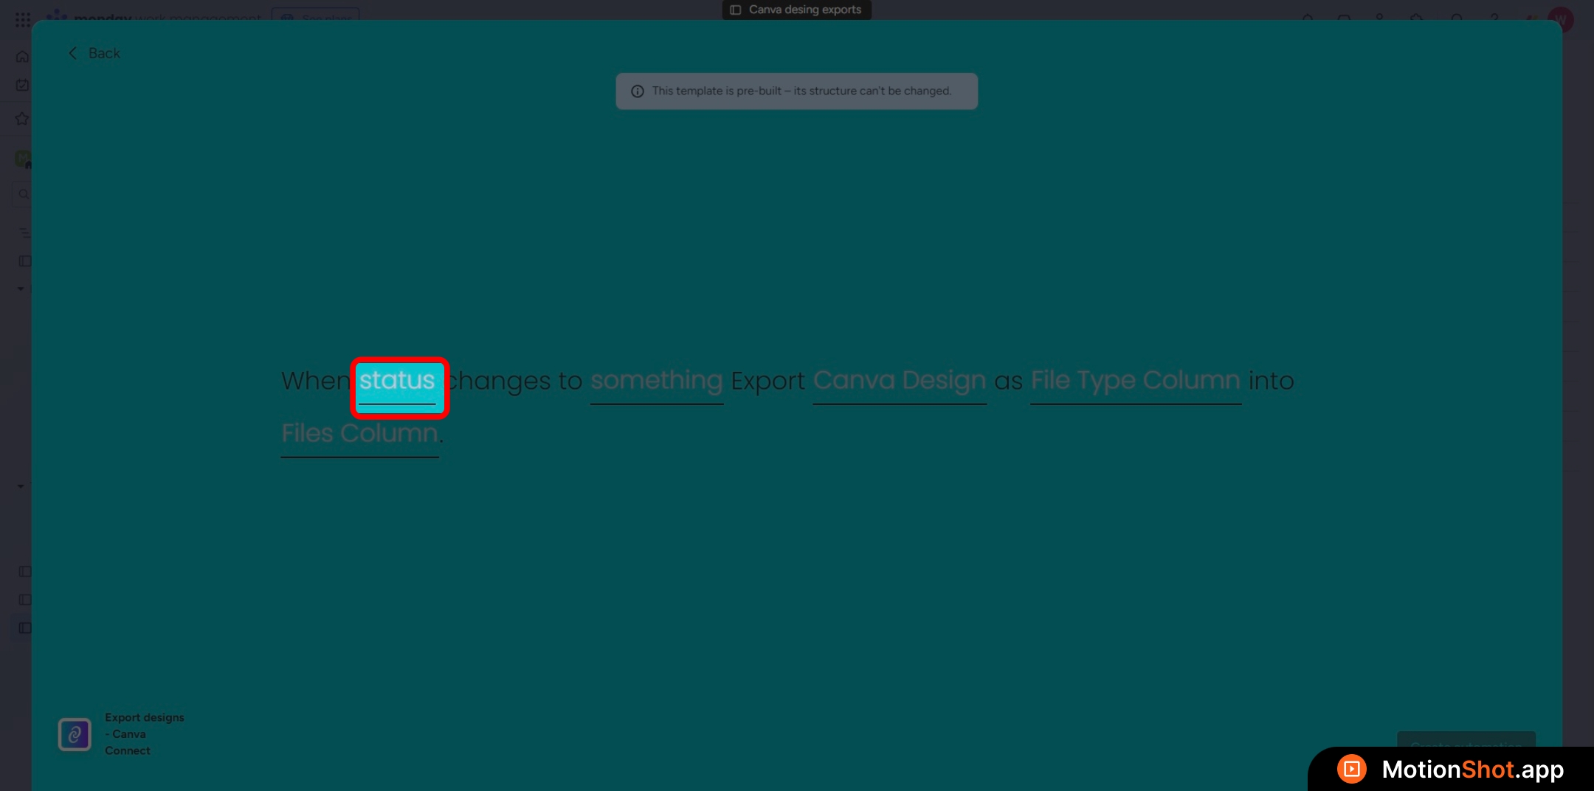
Task: Click the Canva Connect app icon
Action: point(75,734)
